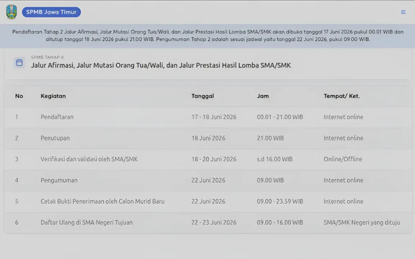The width and height of the screenshot is (415, 259).
Task: Click the date 17 - 18 Juni 2026
Action: coord(214,117)
